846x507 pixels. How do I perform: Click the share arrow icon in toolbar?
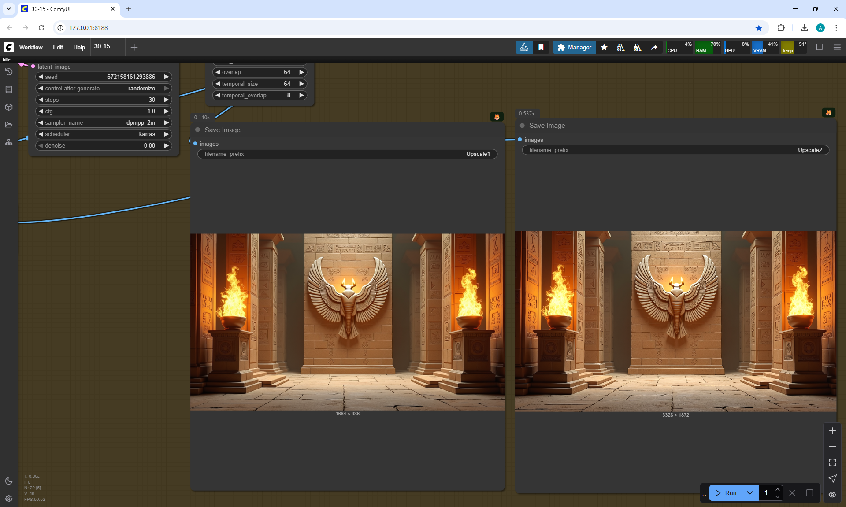tap(654, 47)
